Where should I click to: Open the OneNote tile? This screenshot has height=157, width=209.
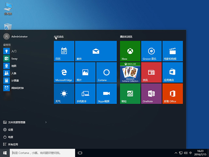click(151, 94)
